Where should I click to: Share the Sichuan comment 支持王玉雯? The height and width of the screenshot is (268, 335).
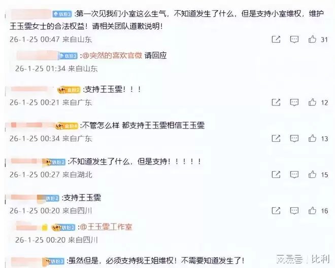coord(276,211)
